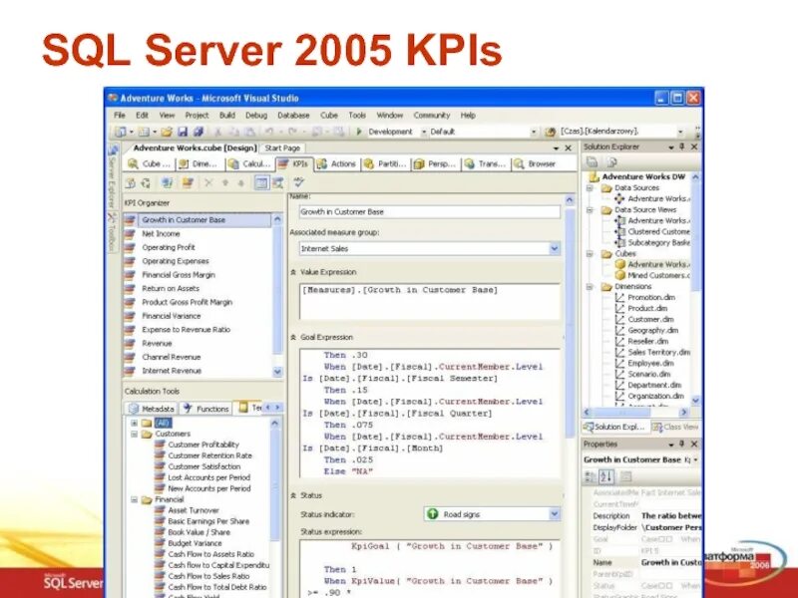Toggle the Form View button in KPI toolbar
The height and width of the screenshot is (598, 798).
pos(261,182)
